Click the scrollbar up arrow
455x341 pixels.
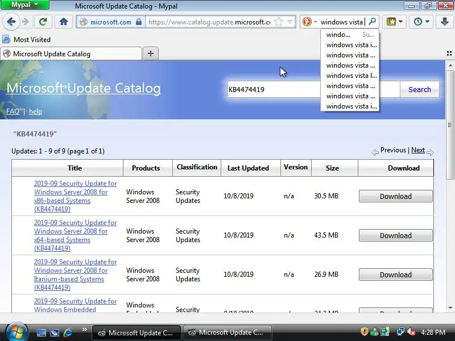point(450,65)
